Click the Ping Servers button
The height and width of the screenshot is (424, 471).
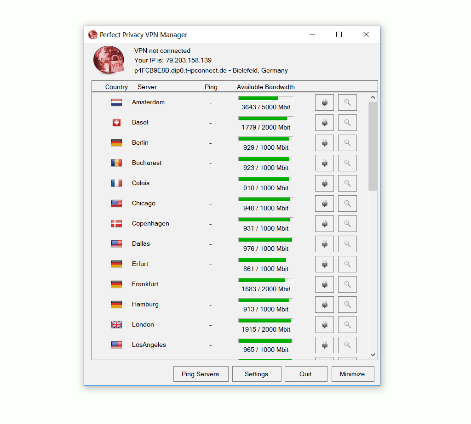pos(201,374)
